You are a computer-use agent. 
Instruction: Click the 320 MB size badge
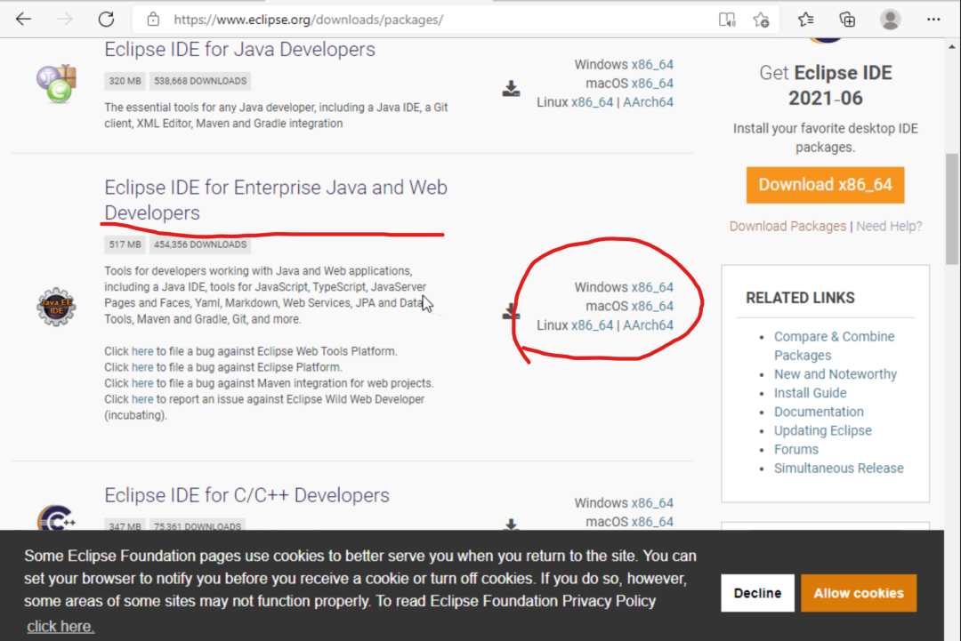(125, 81)
